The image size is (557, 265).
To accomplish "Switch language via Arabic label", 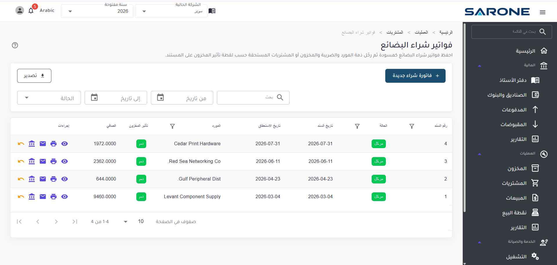I will (x=47, y=10).
